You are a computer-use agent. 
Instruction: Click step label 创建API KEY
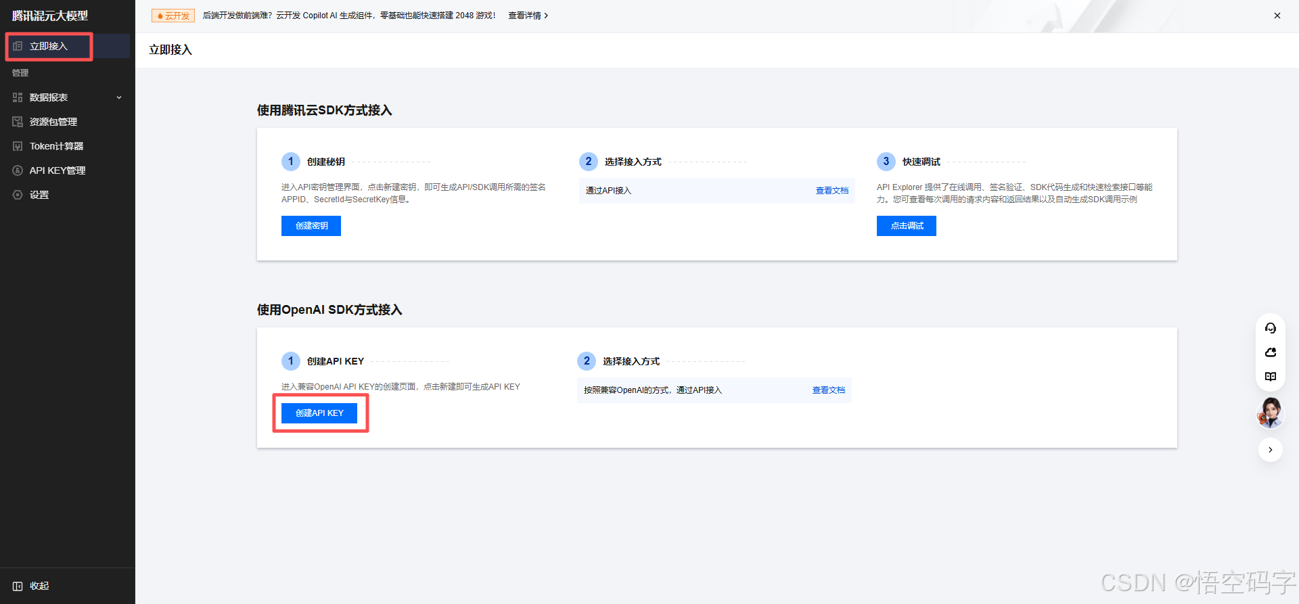[336, 361]
